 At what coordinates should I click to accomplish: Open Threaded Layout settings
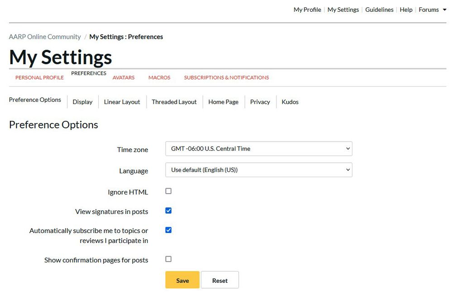point(174,102)
